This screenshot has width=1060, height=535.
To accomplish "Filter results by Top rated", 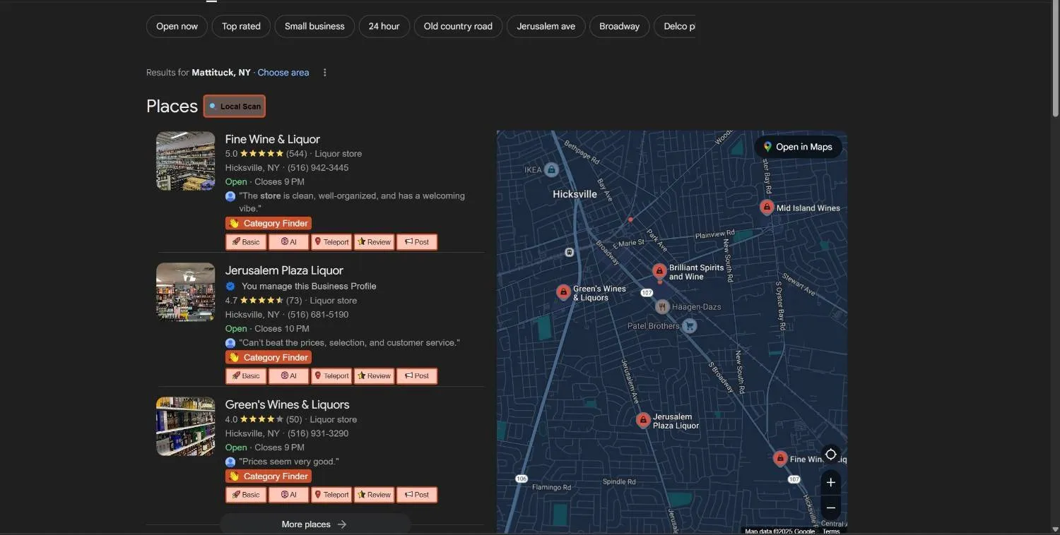I will click(x=241, y=26).
